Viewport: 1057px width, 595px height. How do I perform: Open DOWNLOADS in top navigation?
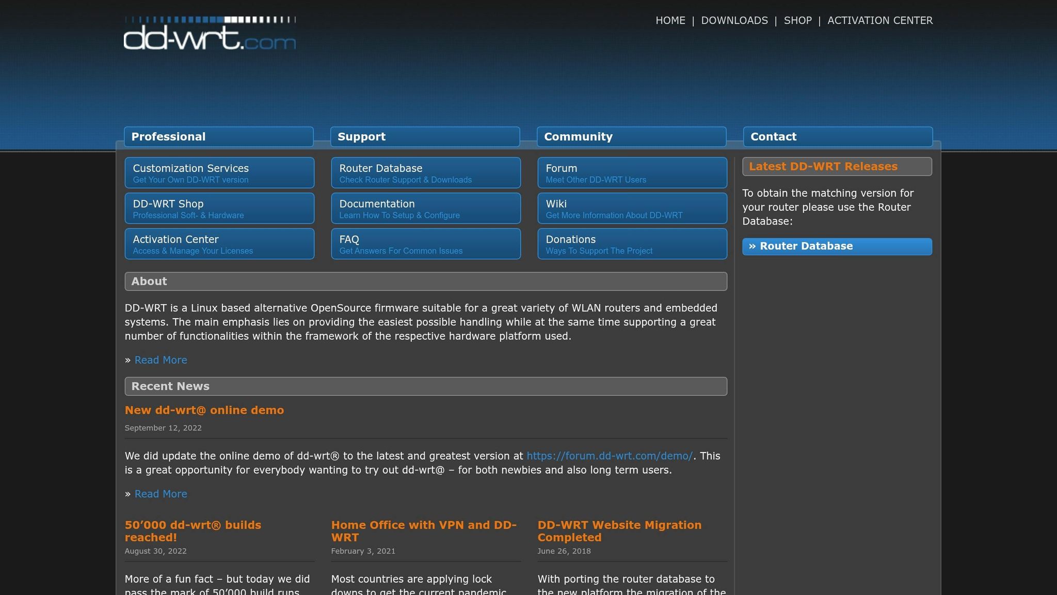[734, 21]
